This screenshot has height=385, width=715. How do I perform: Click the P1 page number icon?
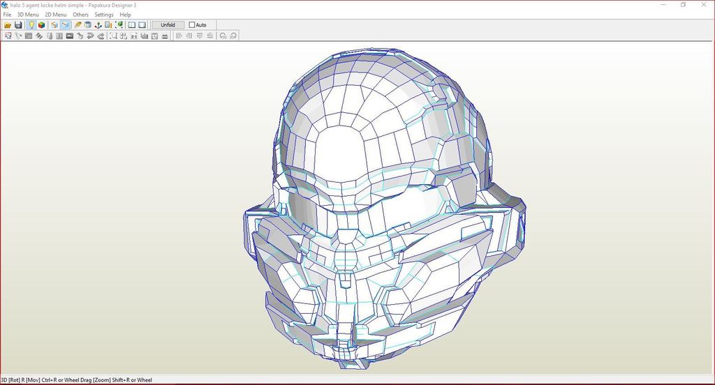134,36
